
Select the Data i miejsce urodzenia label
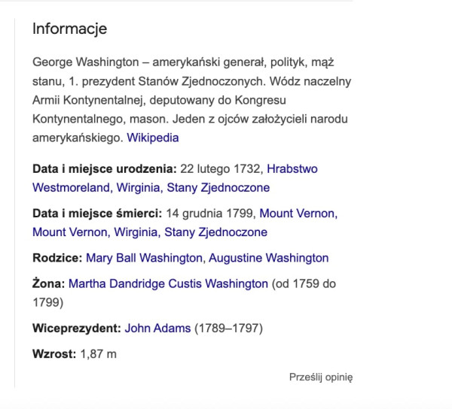click(x=104, y=169)
